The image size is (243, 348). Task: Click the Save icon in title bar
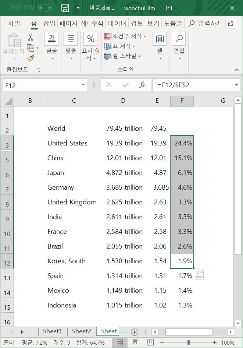65,8
